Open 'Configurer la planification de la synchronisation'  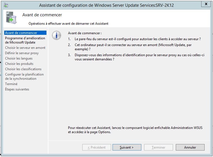point(24,77)
